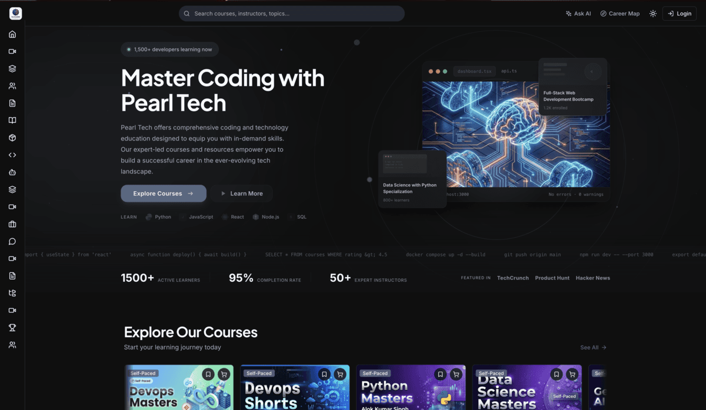Open the book/library icon in sidebar
706x410 pixels.
point(12,119)
